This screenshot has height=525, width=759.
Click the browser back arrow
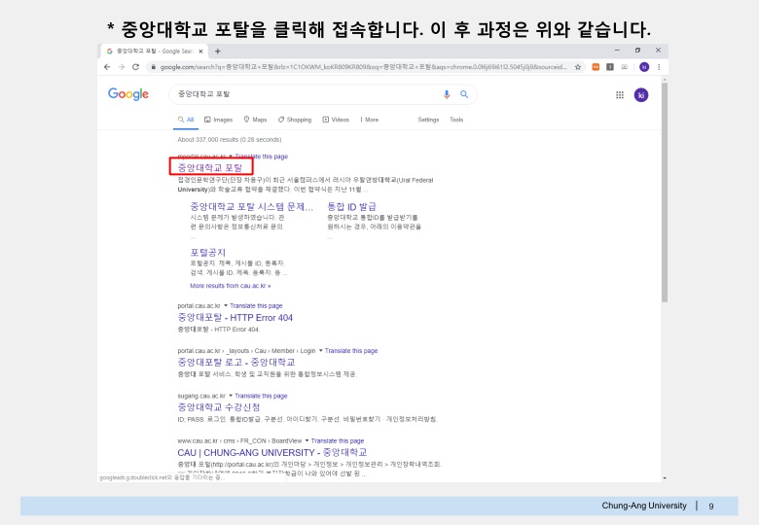tap(107, 67)
